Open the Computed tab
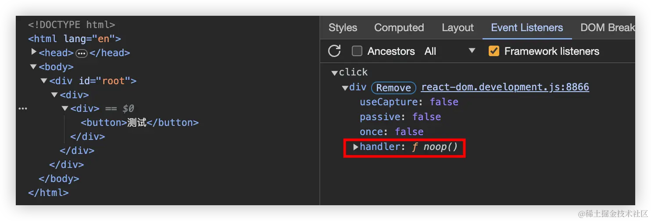The image size is (651, 221). 399,28
